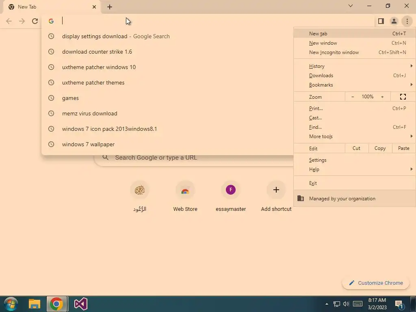The height and width of the screenshot is (312, 416).
Task: Open Settings from the menu
Action: tap(354, 160)
